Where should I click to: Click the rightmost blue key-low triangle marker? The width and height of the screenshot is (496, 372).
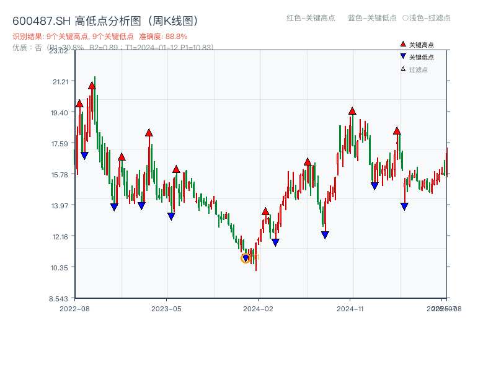pyautogui.click(x=404, y=206)
